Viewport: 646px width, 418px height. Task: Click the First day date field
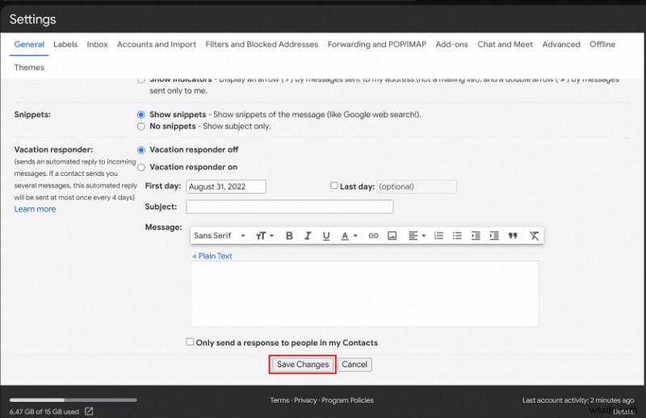pyautogui.click(x=226, y=186)
